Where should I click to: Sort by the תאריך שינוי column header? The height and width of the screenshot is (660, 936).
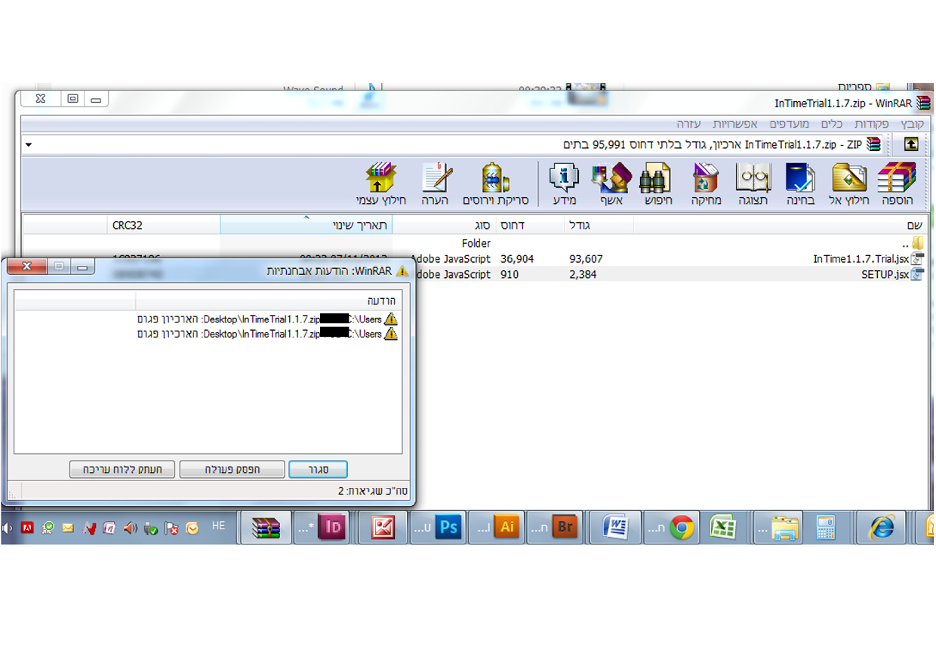(x=306, y=225)
